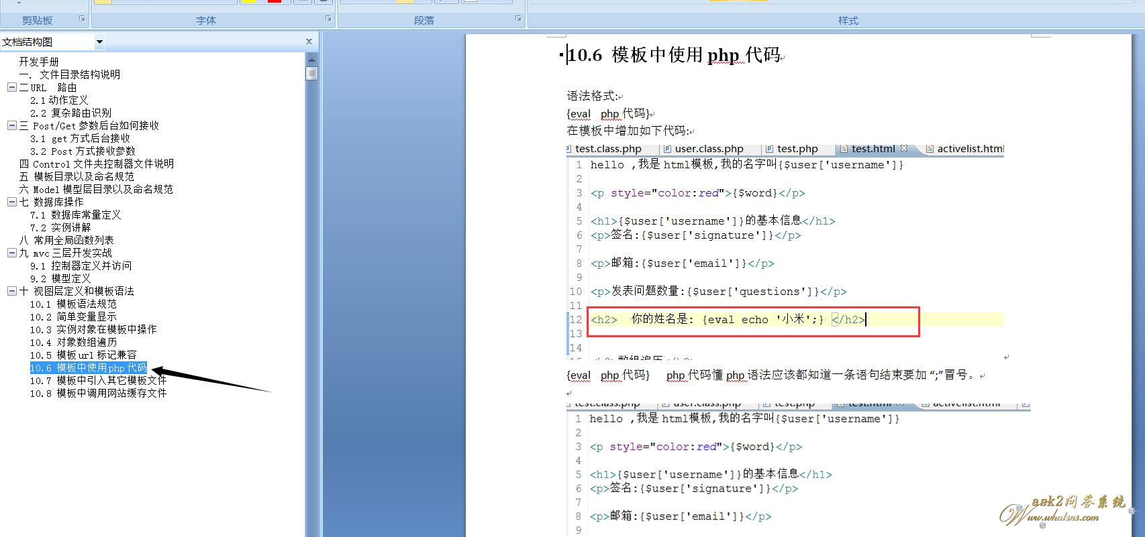Jump to heading 10.7 模板中引入其它模板文件

(x=98, y=380)
